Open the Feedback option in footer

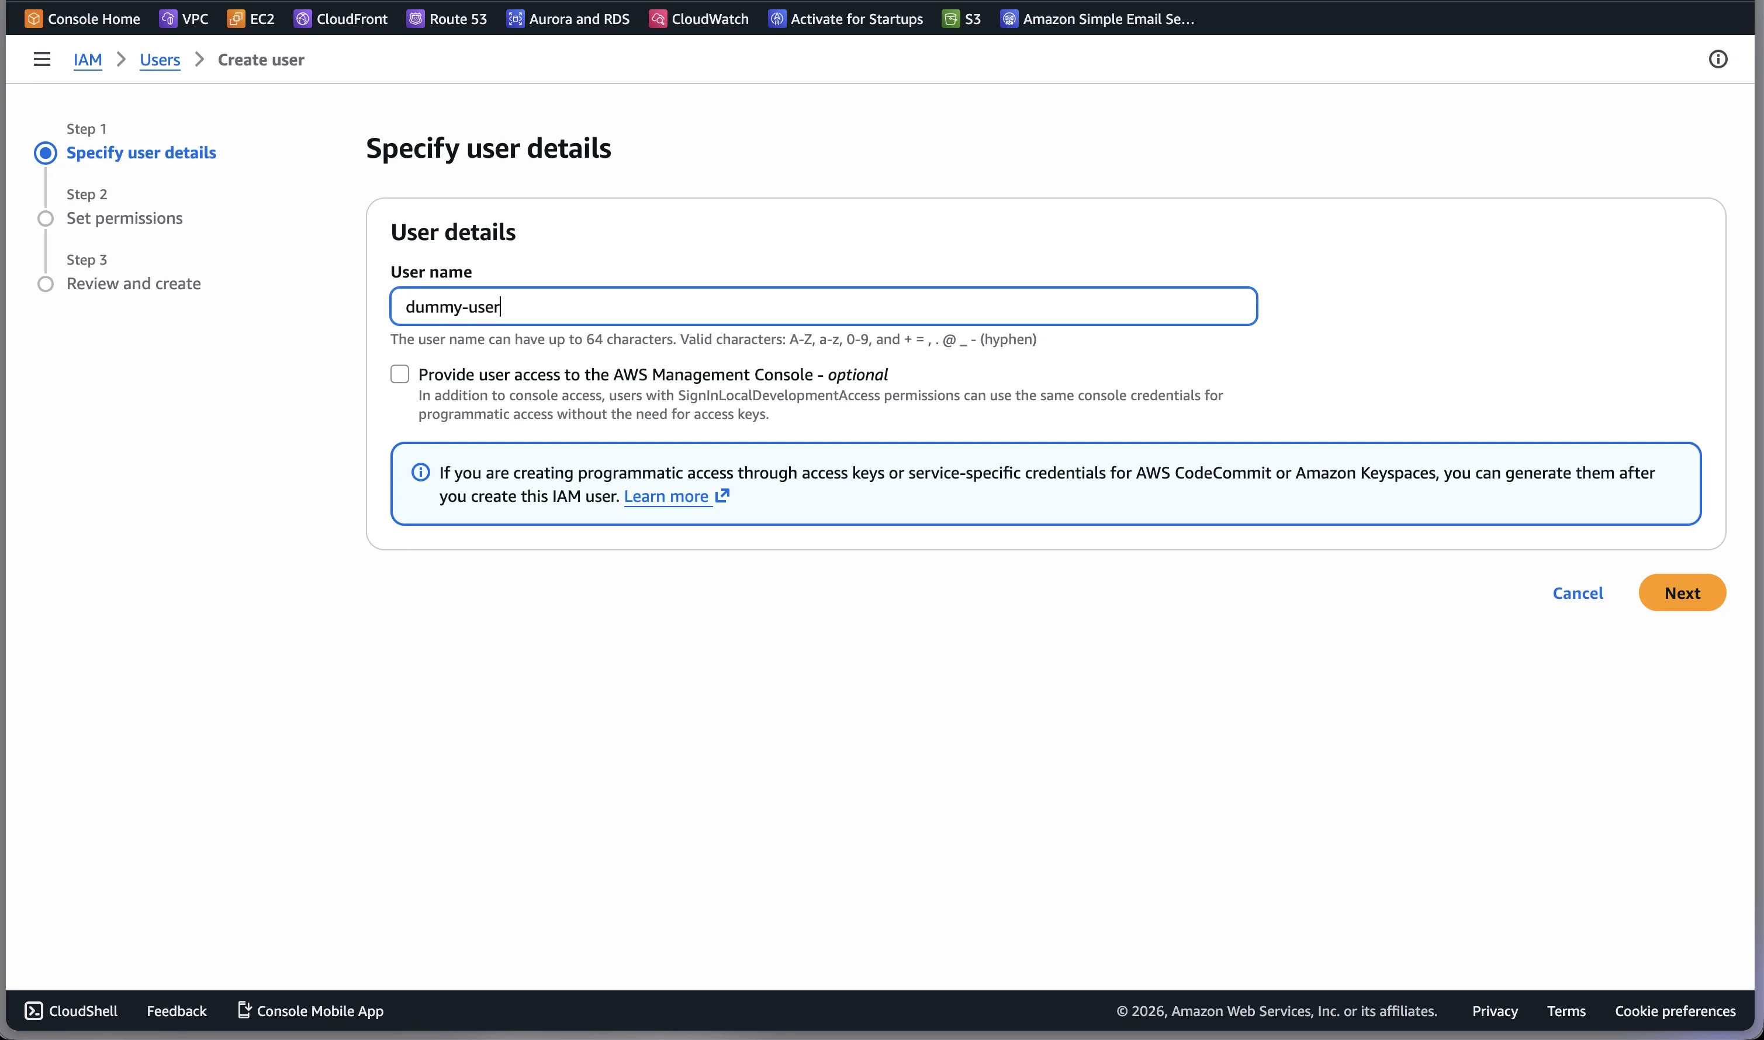point(176,1011)
